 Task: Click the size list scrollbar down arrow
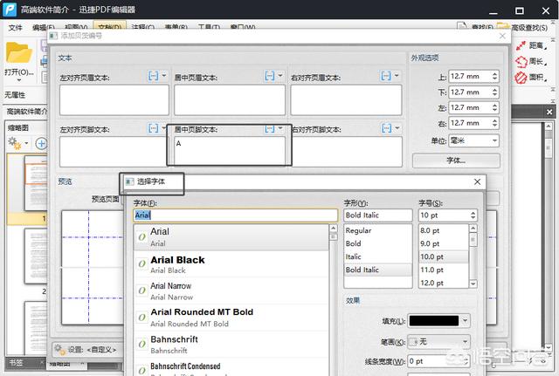pyautogui.click(x=473, y=284)
